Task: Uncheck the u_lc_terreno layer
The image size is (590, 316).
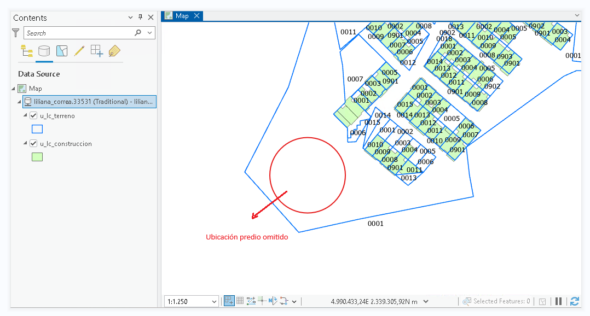Action: 33,116
